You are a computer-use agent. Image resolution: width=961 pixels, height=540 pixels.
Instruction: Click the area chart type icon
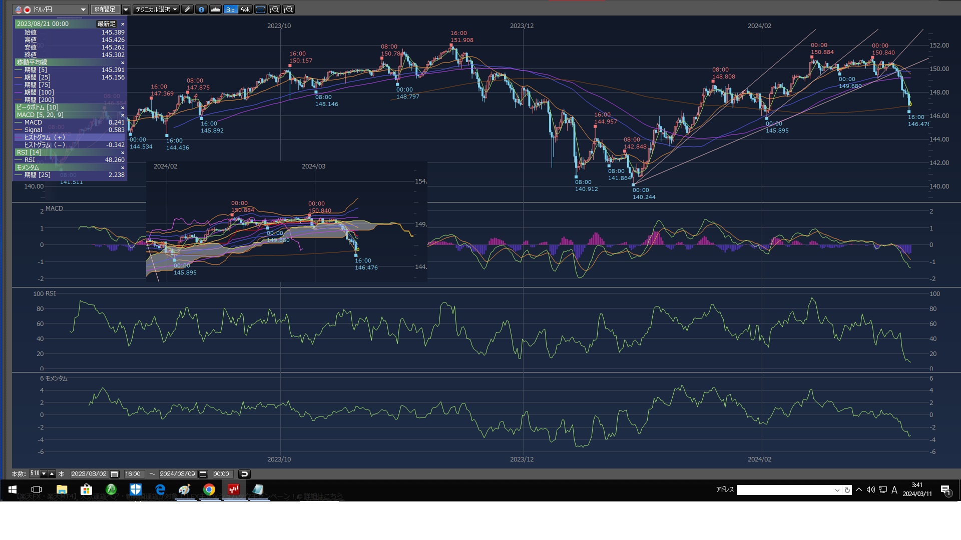pos(215,9)
